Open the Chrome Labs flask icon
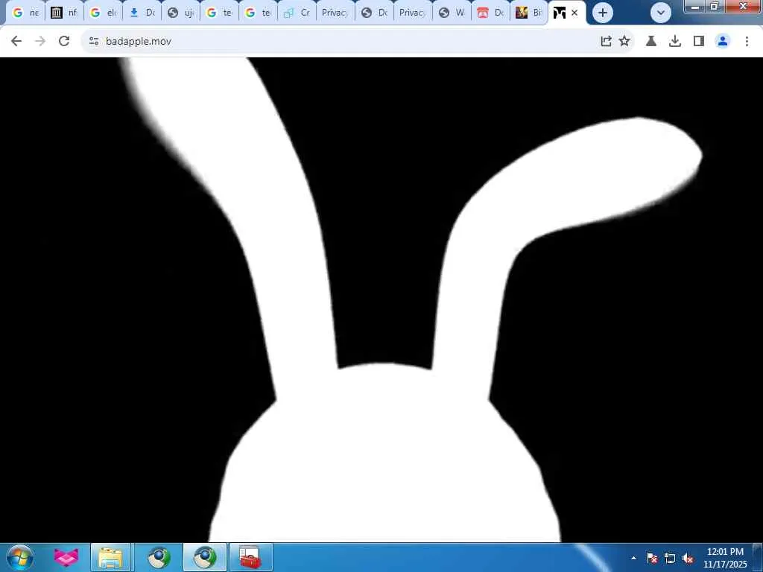The image size is (763, 572). tap(651, 42)
